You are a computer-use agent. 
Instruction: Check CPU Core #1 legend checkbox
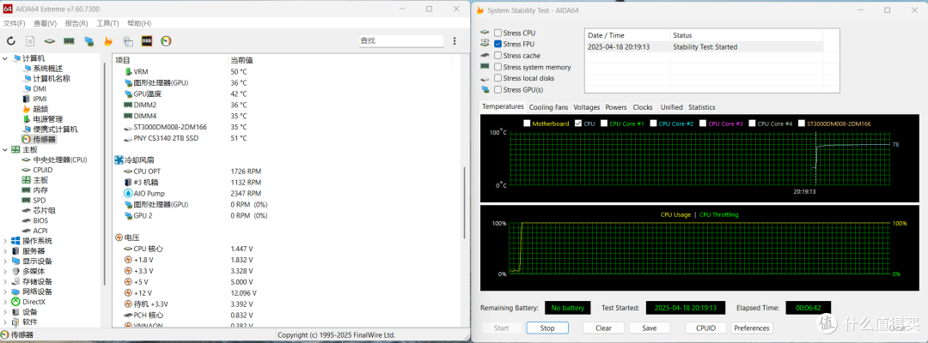point(604,124)
